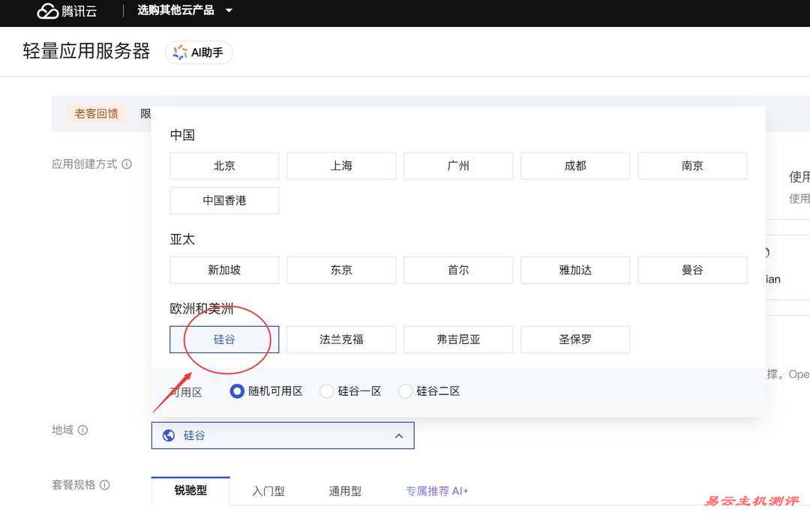Select 硅谷 region
The width and height of the screenshot is (810, 515).
coord(224,340)
